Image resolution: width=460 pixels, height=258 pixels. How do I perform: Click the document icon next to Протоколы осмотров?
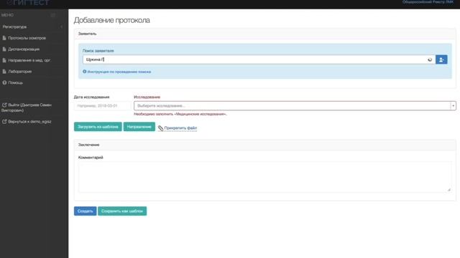coord(4,38)
